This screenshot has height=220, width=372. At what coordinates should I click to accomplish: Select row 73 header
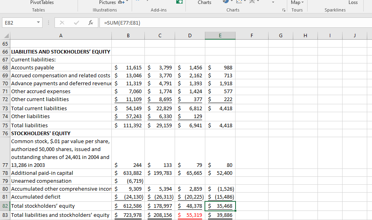[x=5, y=108]
